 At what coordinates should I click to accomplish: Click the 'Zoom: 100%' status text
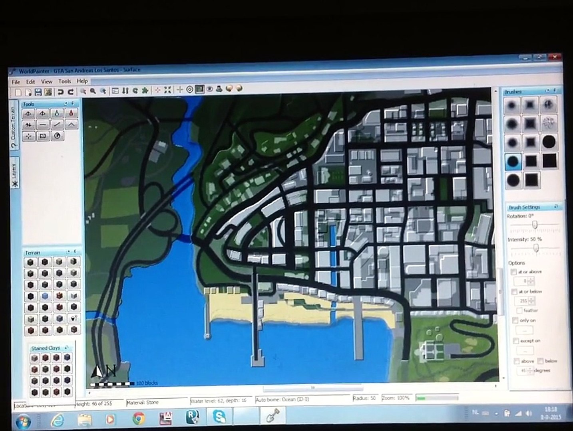[x=396, y=398]
